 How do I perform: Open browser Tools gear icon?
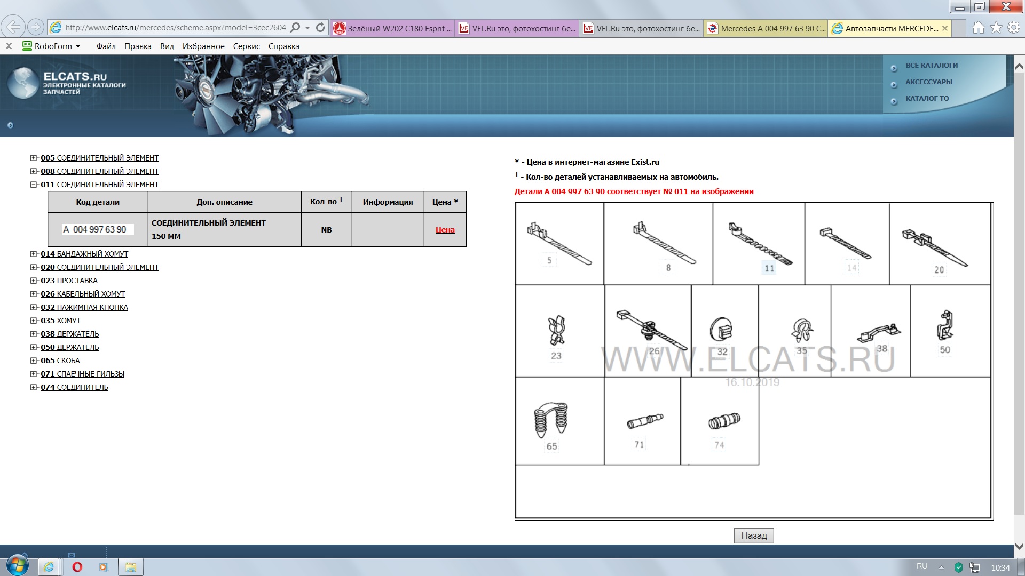pos(1014,28)
